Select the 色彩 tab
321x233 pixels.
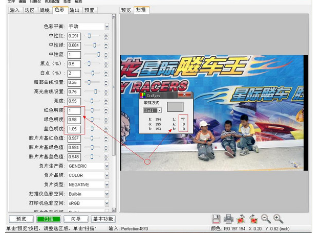pos(60,10)
